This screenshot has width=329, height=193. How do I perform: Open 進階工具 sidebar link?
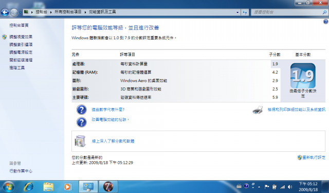point(17,67)
